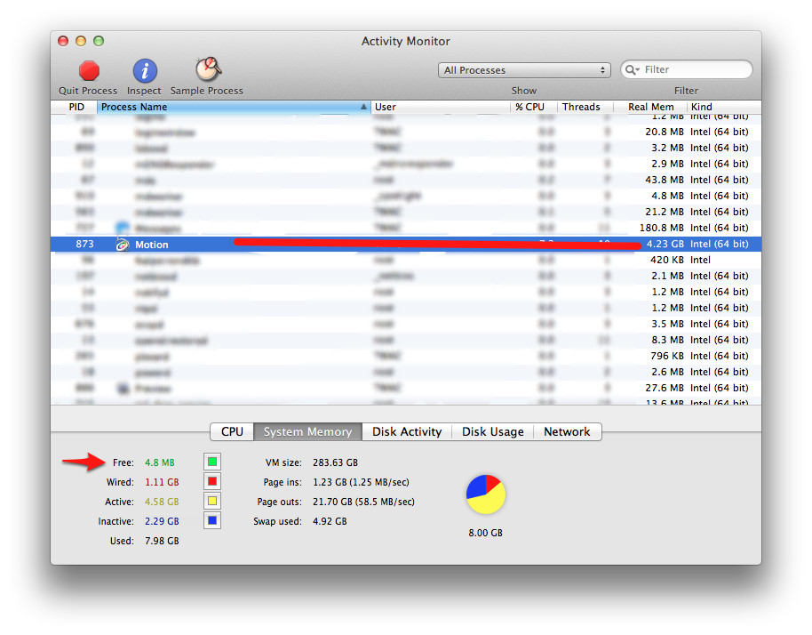The image size is (812, 635).
Task: Open Inspect info icon
Action: tap(145, 71)
